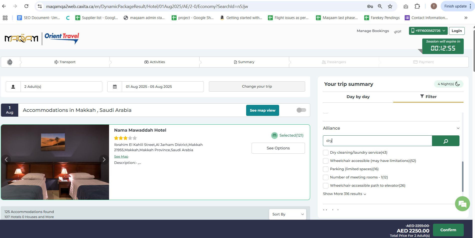Click the See Options button
This screenshot has height=238, width=475.
278,148
